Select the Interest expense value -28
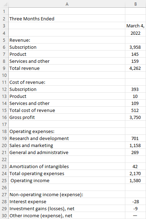This screenshot has width=146, height=219. tap(135, 201)
